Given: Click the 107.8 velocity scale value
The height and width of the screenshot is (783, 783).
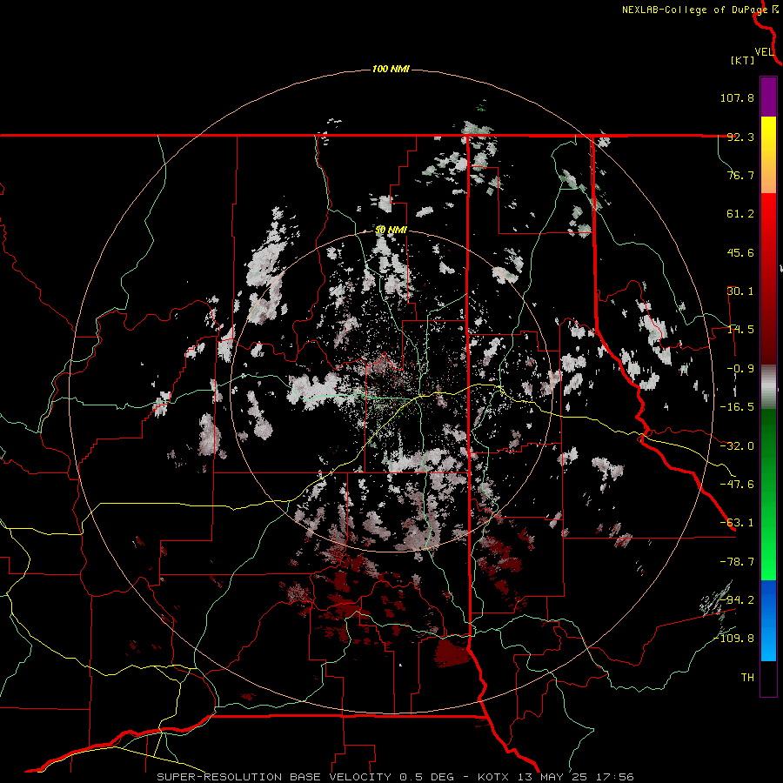Looking at the screenshot, I should [737, 97].
